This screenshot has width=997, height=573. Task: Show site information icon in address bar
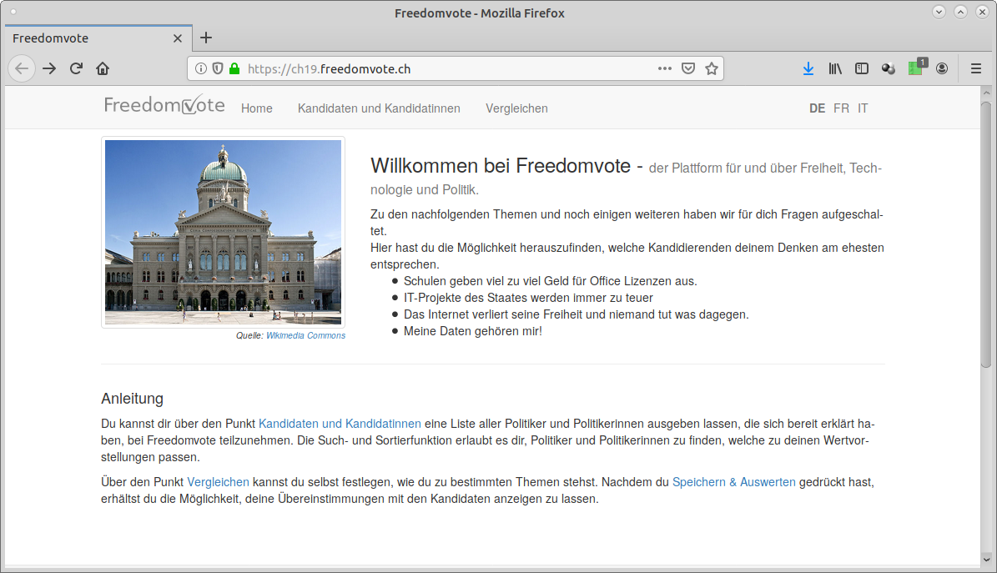[x=201, y=68]
